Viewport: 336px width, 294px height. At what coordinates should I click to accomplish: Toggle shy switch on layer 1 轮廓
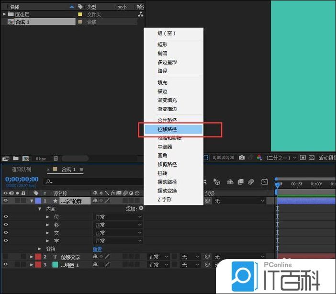click(x=95, y=201)
